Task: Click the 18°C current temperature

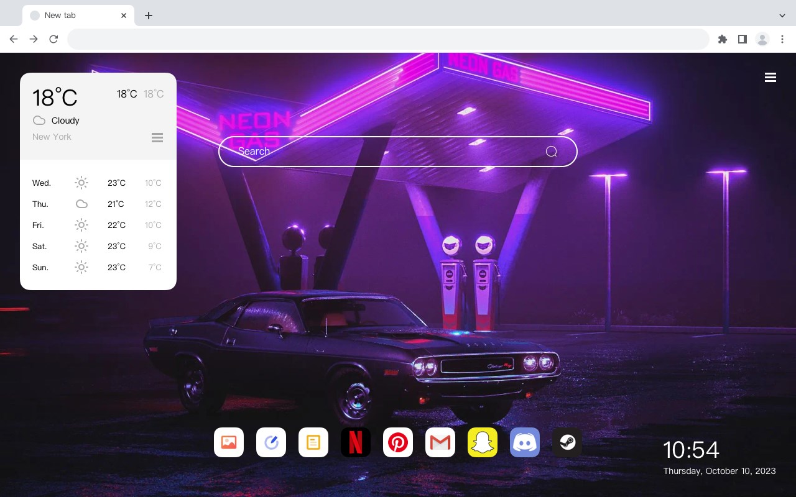Action: click(55, 97)
